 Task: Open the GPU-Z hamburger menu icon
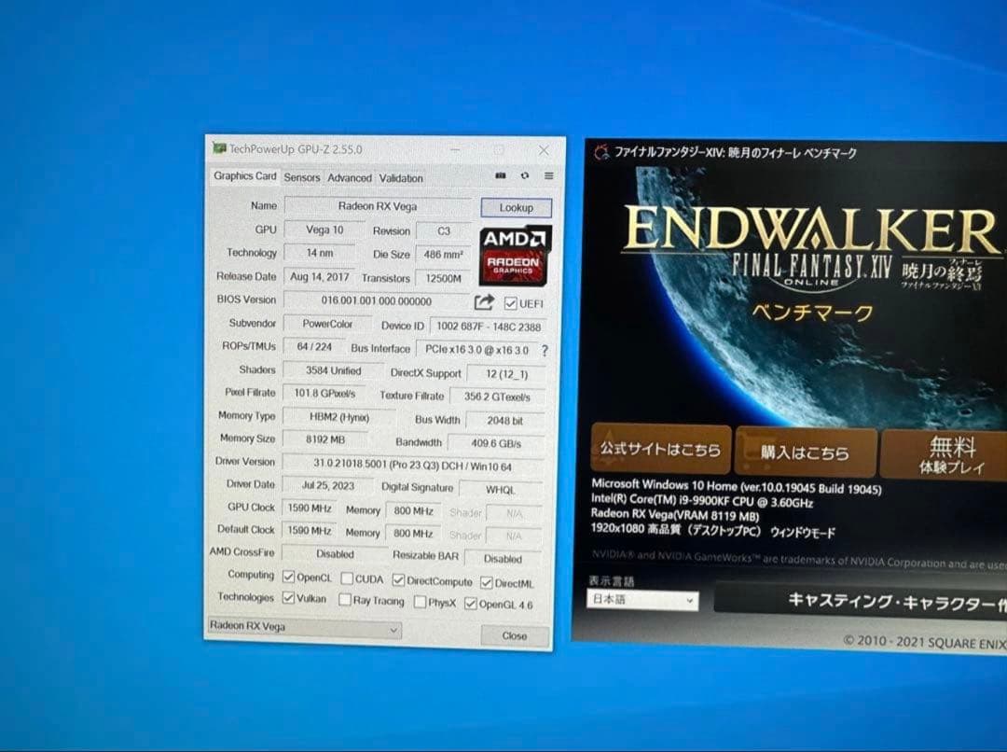(x=548, y=175)
